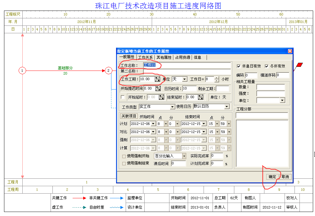
Task: Enable 使用强制开始 checkbox
Action: point(124,156)
